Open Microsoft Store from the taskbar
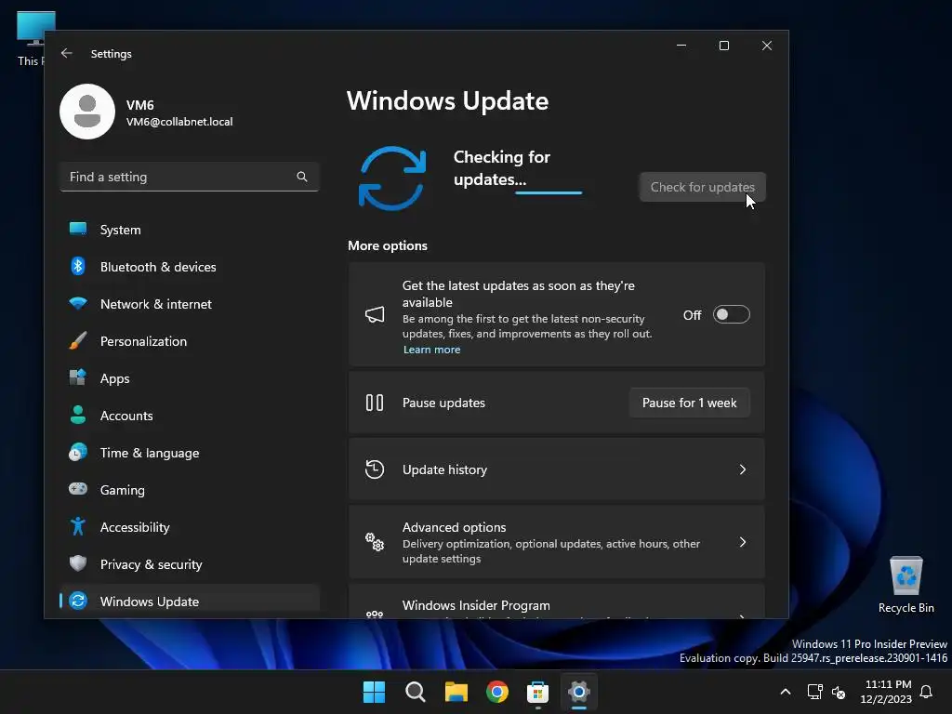This screenshot has width=952, height=714. pyautogui.click(x=538, y=692)
